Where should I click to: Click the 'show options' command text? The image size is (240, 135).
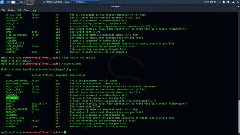pyautogui.click(x=73, y=63)
